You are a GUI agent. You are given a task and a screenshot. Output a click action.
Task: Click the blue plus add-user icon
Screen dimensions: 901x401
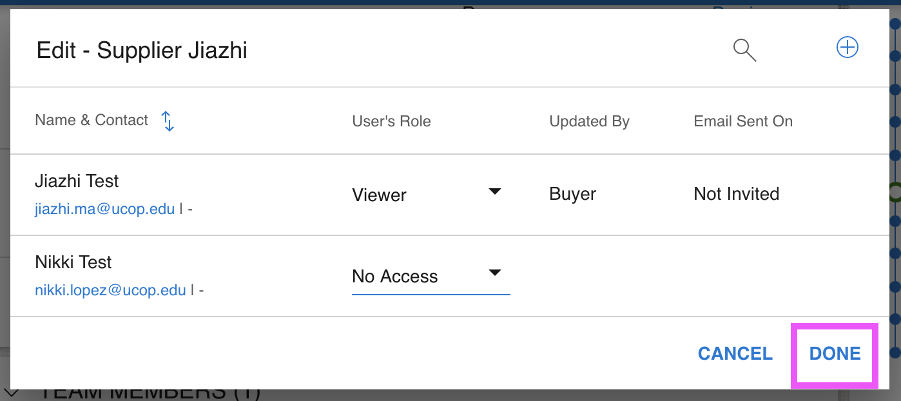(847, 48)
